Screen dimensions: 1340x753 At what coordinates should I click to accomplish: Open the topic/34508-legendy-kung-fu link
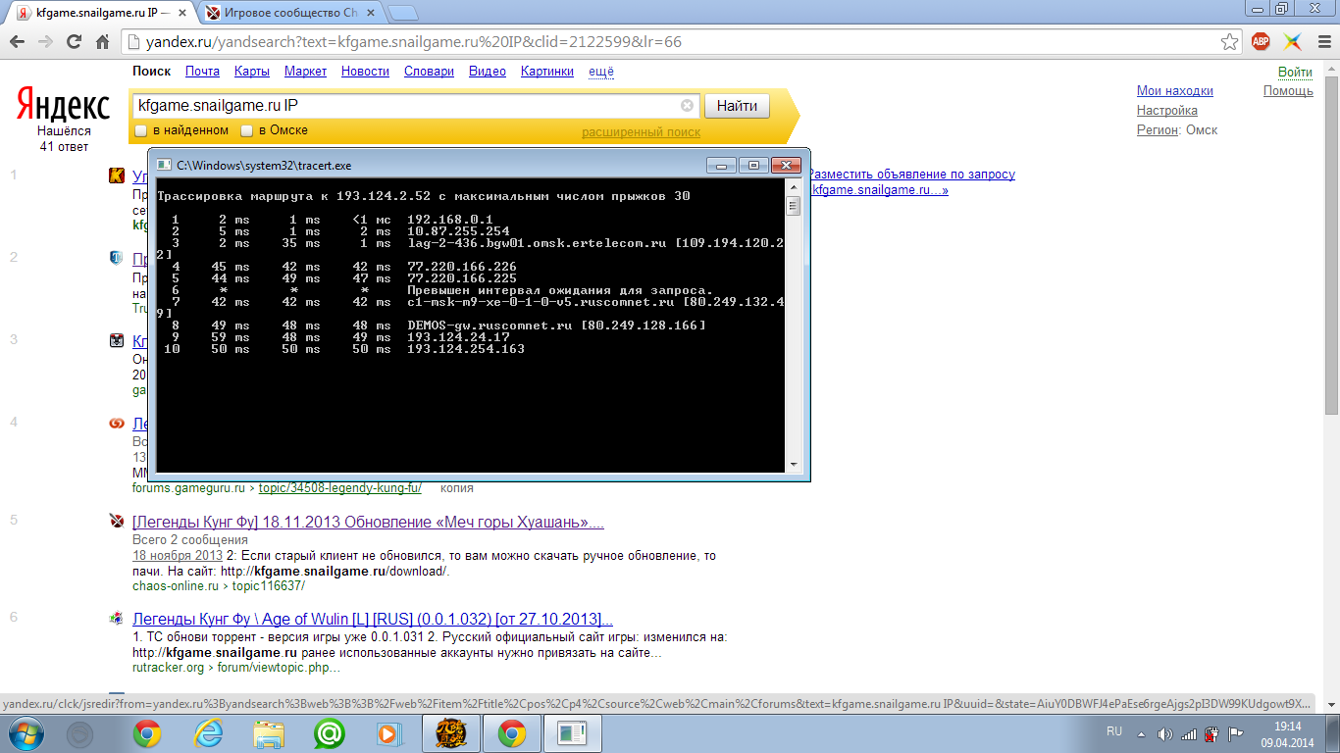click(339, 487)
